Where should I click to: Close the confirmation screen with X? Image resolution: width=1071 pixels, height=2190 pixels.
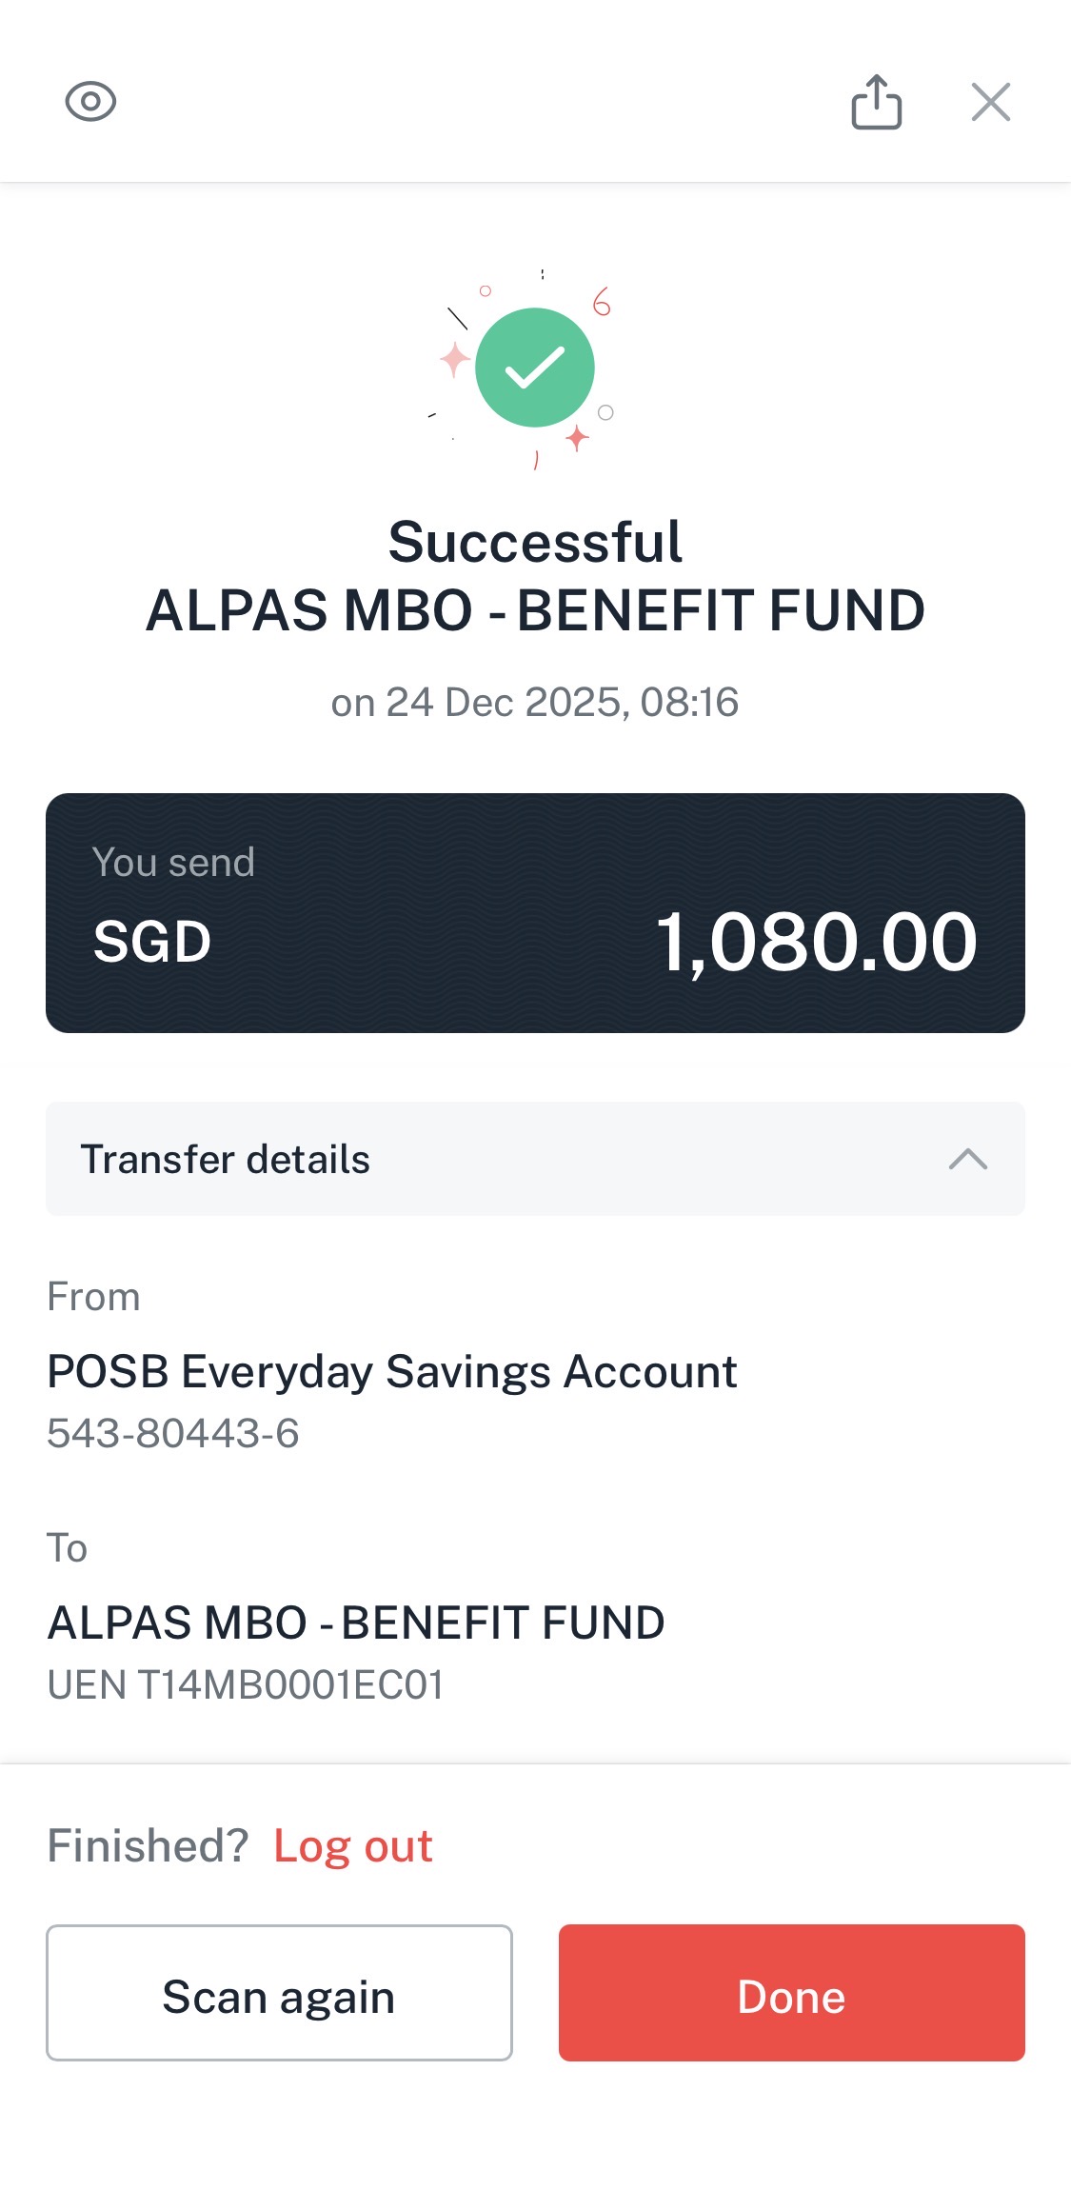[991, 101]
